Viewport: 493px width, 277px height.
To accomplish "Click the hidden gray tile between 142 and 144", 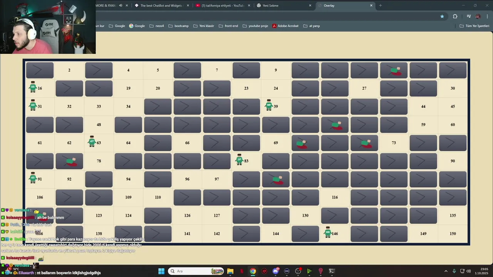I will tap(246, 234).
